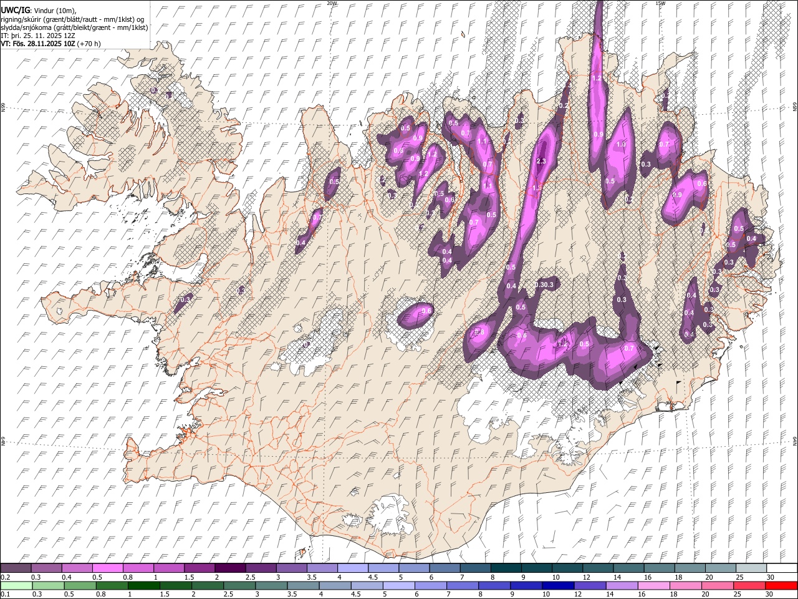Click the bright pink swatch labeled 0.5 in top legend

[x=108, y=568]
